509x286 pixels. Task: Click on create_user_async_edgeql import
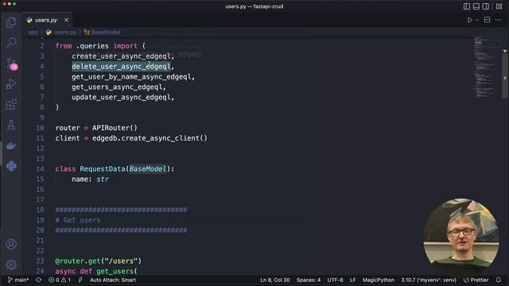[121, 56]
